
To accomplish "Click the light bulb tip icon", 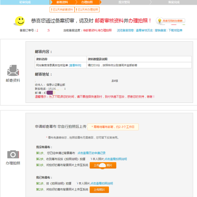I will pyautogui.click(x=160, y=21).
